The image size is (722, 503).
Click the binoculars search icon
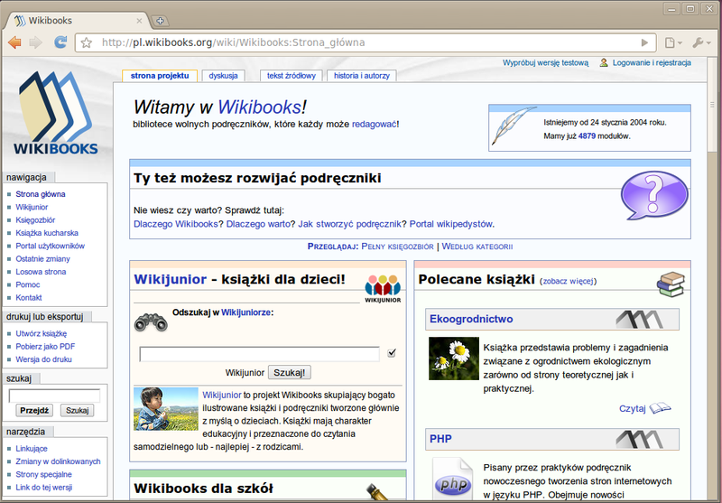click(x=151, y=322)
